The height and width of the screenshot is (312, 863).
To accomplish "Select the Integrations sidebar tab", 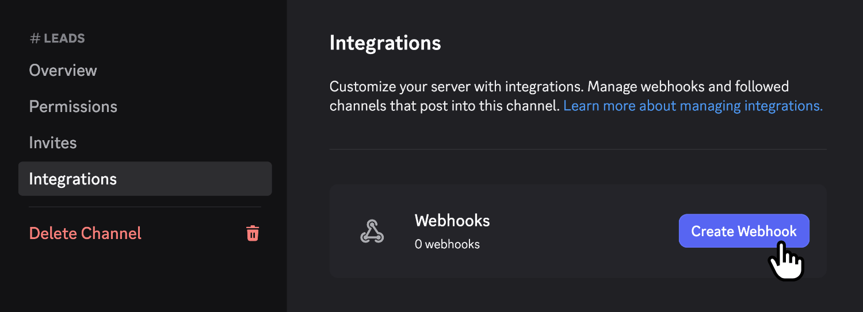I will pyautogui.click(x=145, y=179).
